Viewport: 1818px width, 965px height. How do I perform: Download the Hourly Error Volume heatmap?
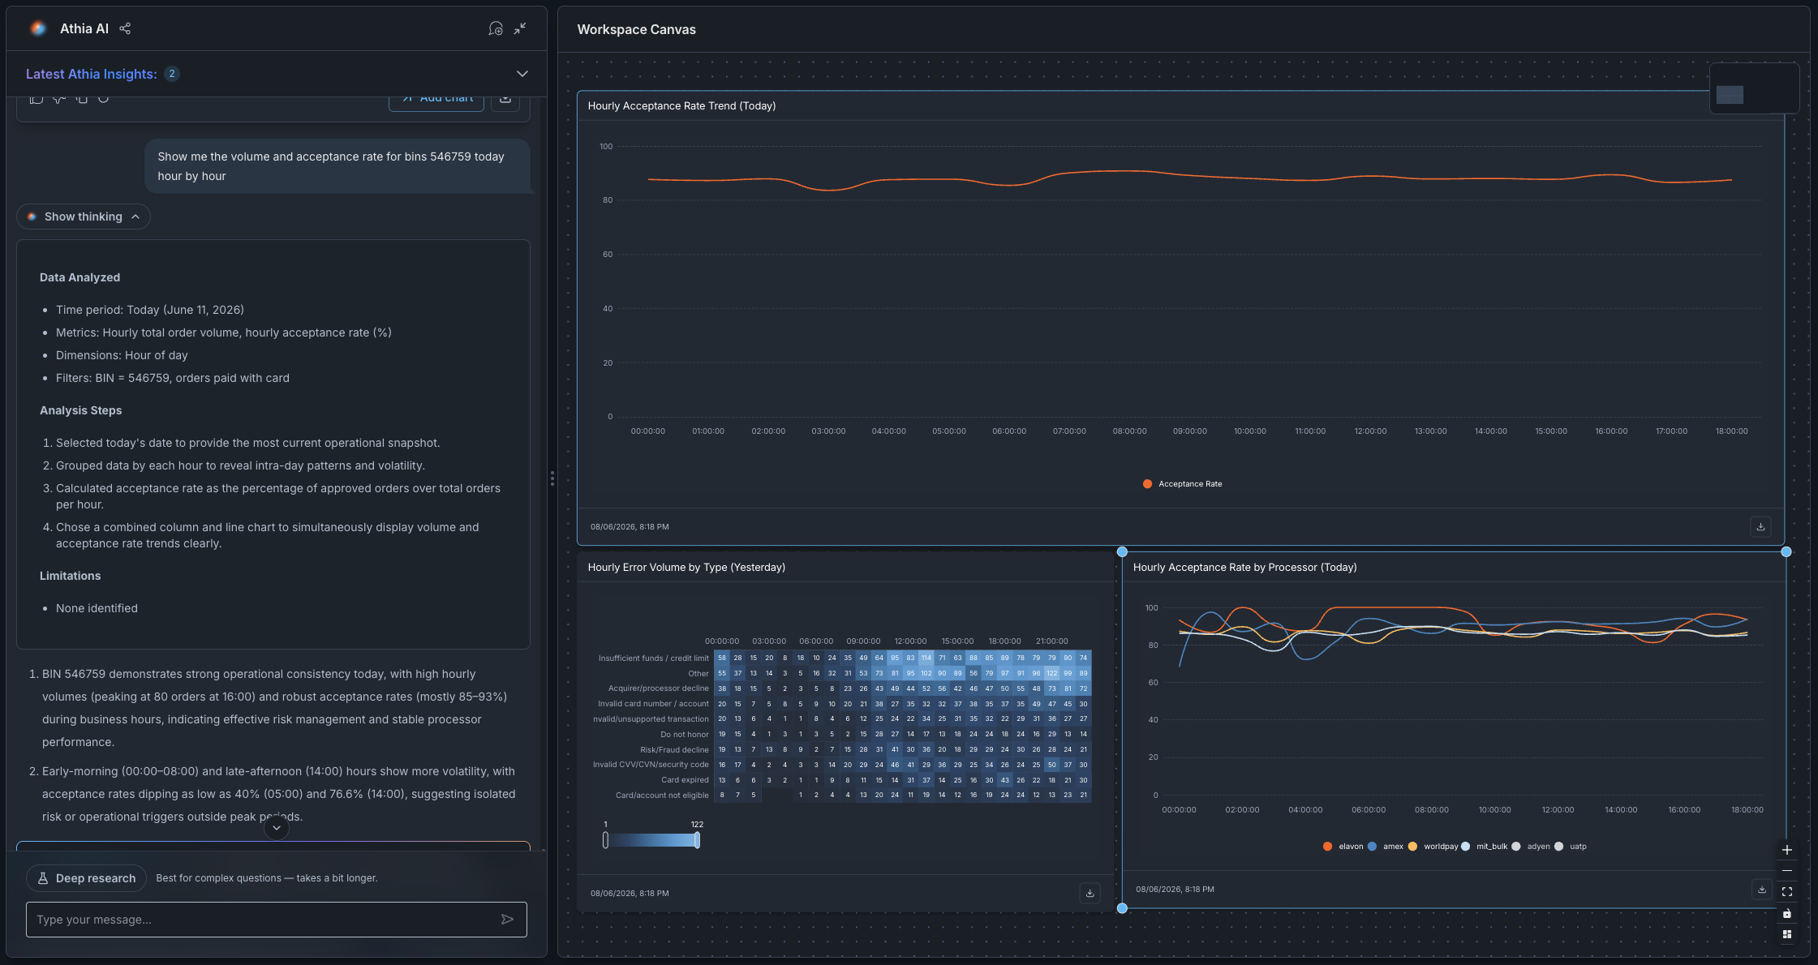(x=1090, y=893)
